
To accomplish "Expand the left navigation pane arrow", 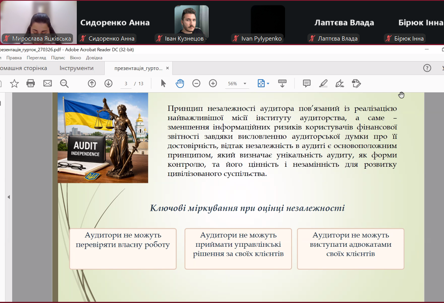I will tap(8, 197).
